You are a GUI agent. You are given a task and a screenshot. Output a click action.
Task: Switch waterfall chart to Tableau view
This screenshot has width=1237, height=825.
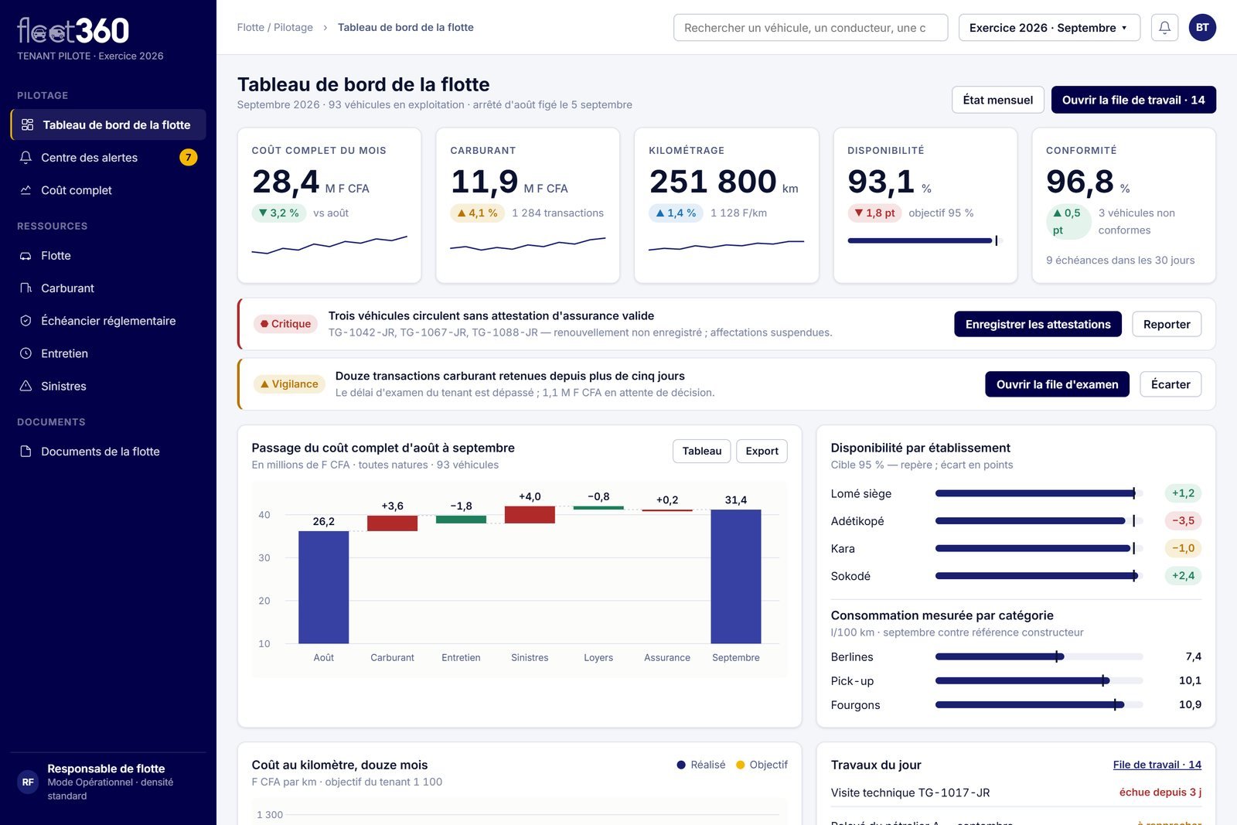702,451
